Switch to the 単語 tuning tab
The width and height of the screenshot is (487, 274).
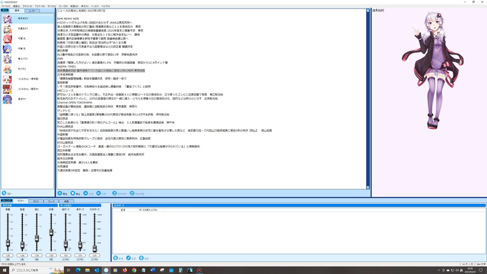click(x=66, y=201)
